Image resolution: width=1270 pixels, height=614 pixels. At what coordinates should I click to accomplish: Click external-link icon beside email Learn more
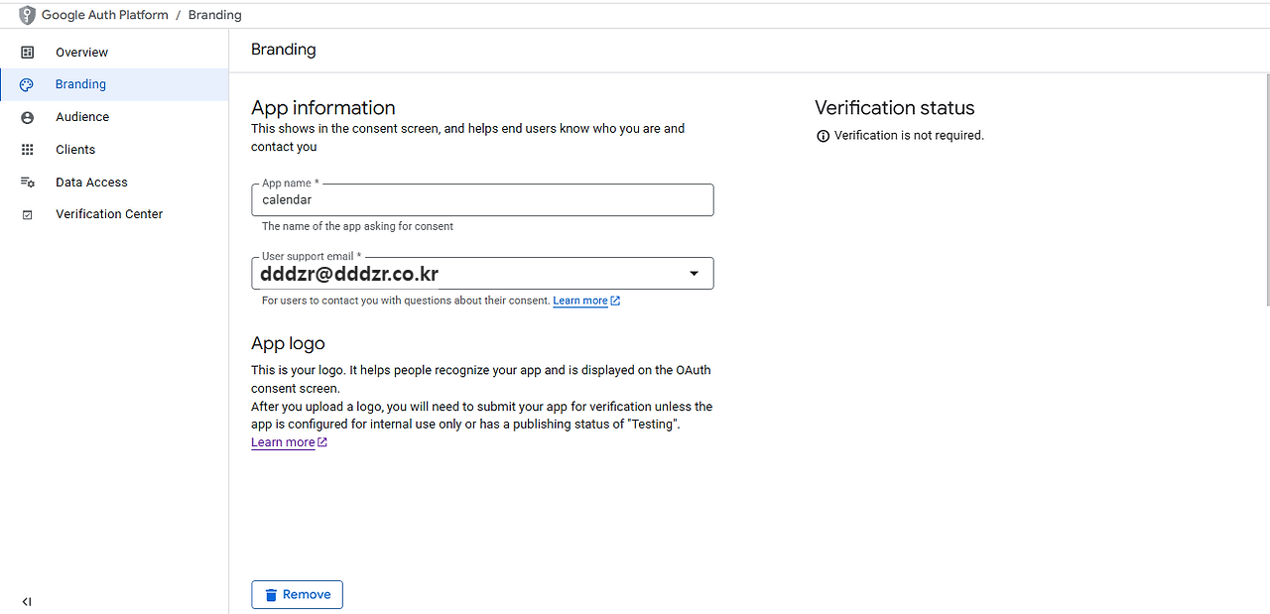(616, 301)
